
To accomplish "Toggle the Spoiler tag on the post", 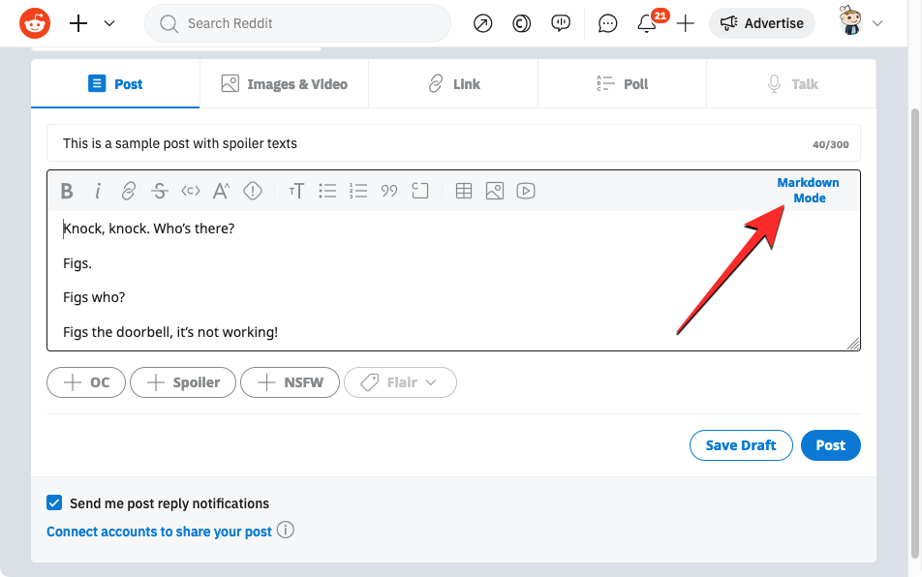I will click(x=183, y=382).
